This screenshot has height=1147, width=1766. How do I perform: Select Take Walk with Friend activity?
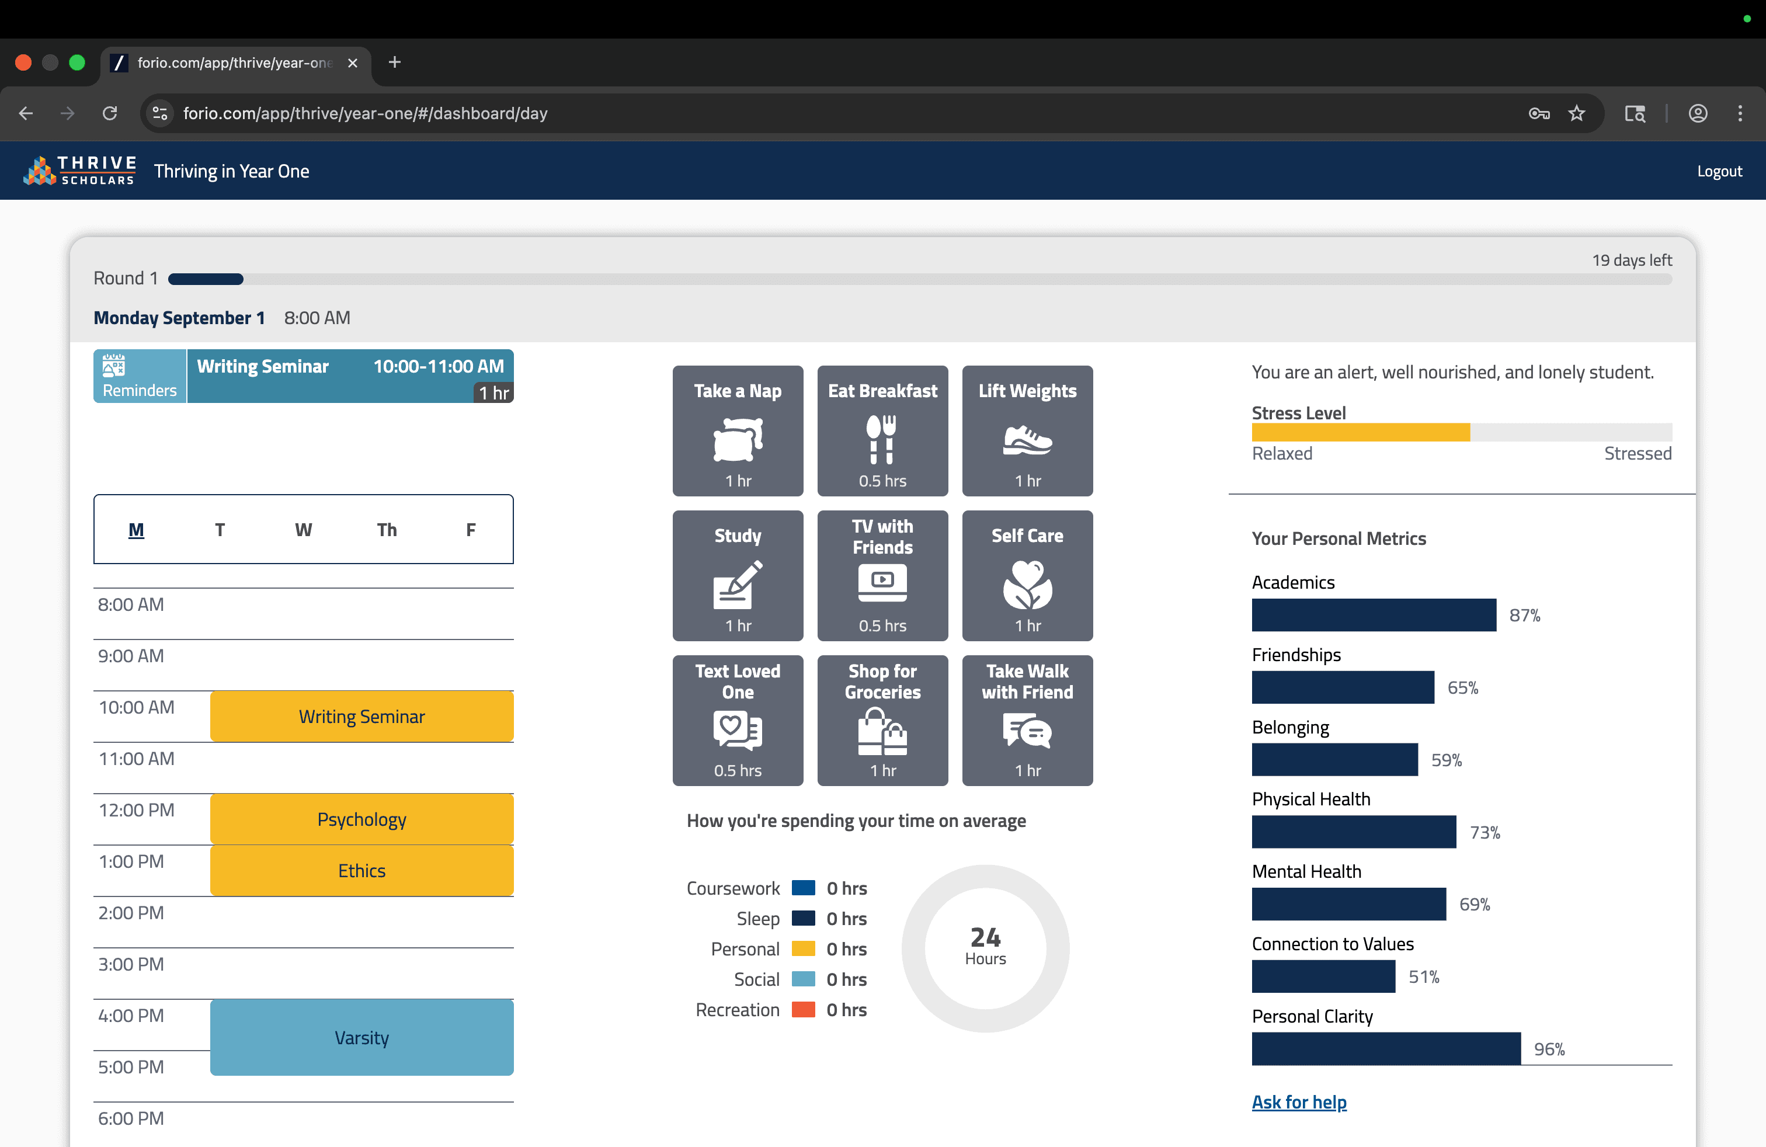1027,720
